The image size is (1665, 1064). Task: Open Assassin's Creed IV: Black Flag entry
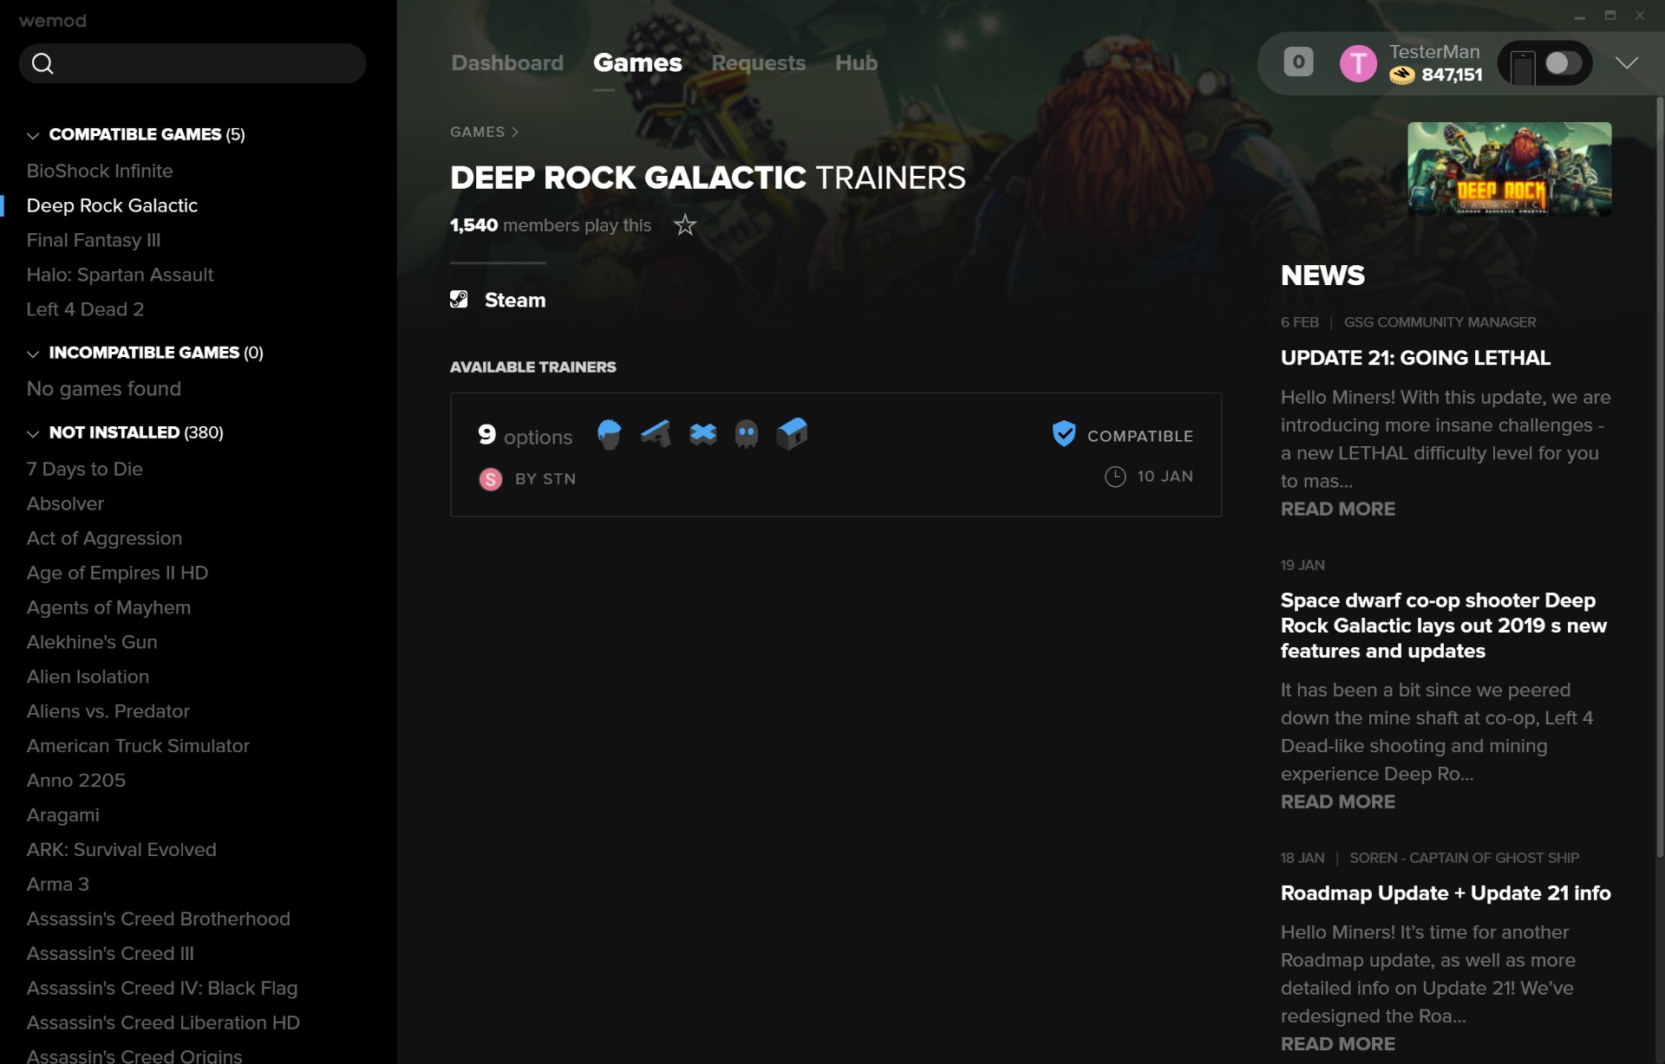pyautogui.click(x=162, y=989)
